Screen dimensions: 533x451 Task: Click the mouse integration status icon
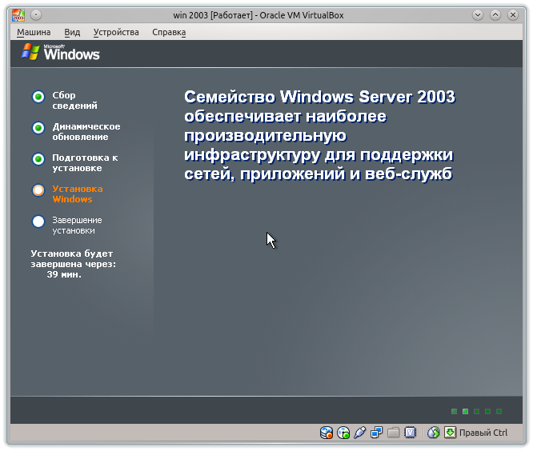point(434,433)
